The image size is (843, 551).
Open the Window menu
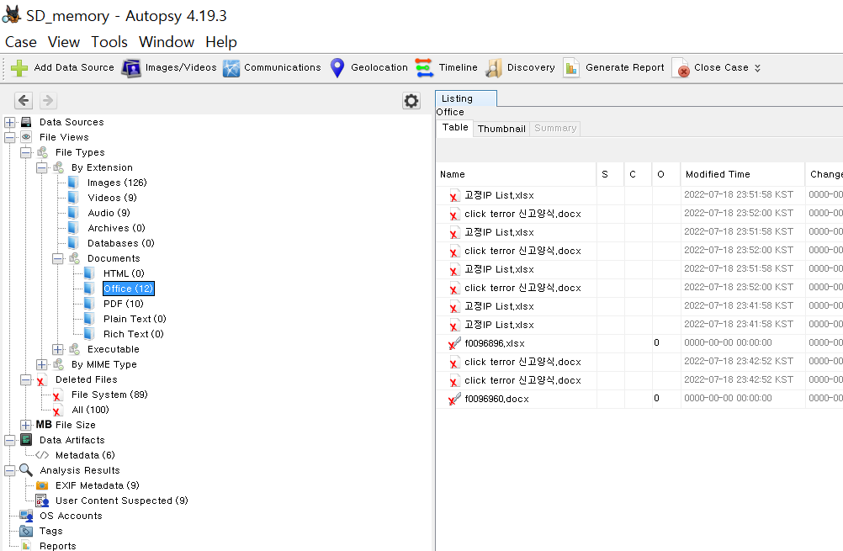pos(167,42)
